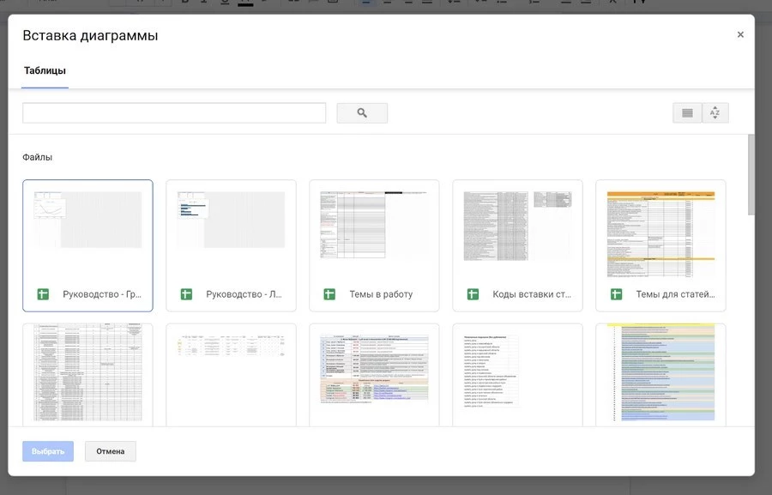Focus the file search input field
Viewport: 772px width, 495px height.
[x=174, y=112]
